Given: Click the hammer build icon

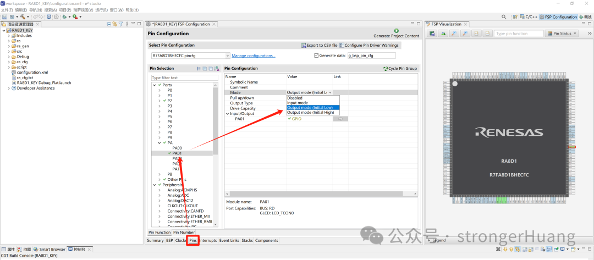Looking at the screenshot, I should click(x=23, y=17).
